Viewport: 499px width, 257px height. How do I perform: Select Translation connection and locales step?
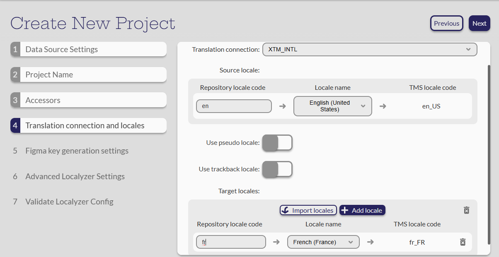click(88, 126)
